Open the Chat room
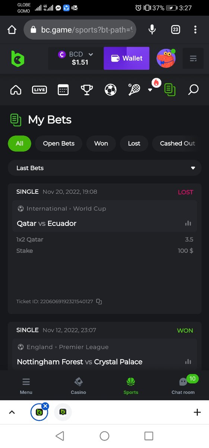The image size is (209, 448). tap(183, 386)
